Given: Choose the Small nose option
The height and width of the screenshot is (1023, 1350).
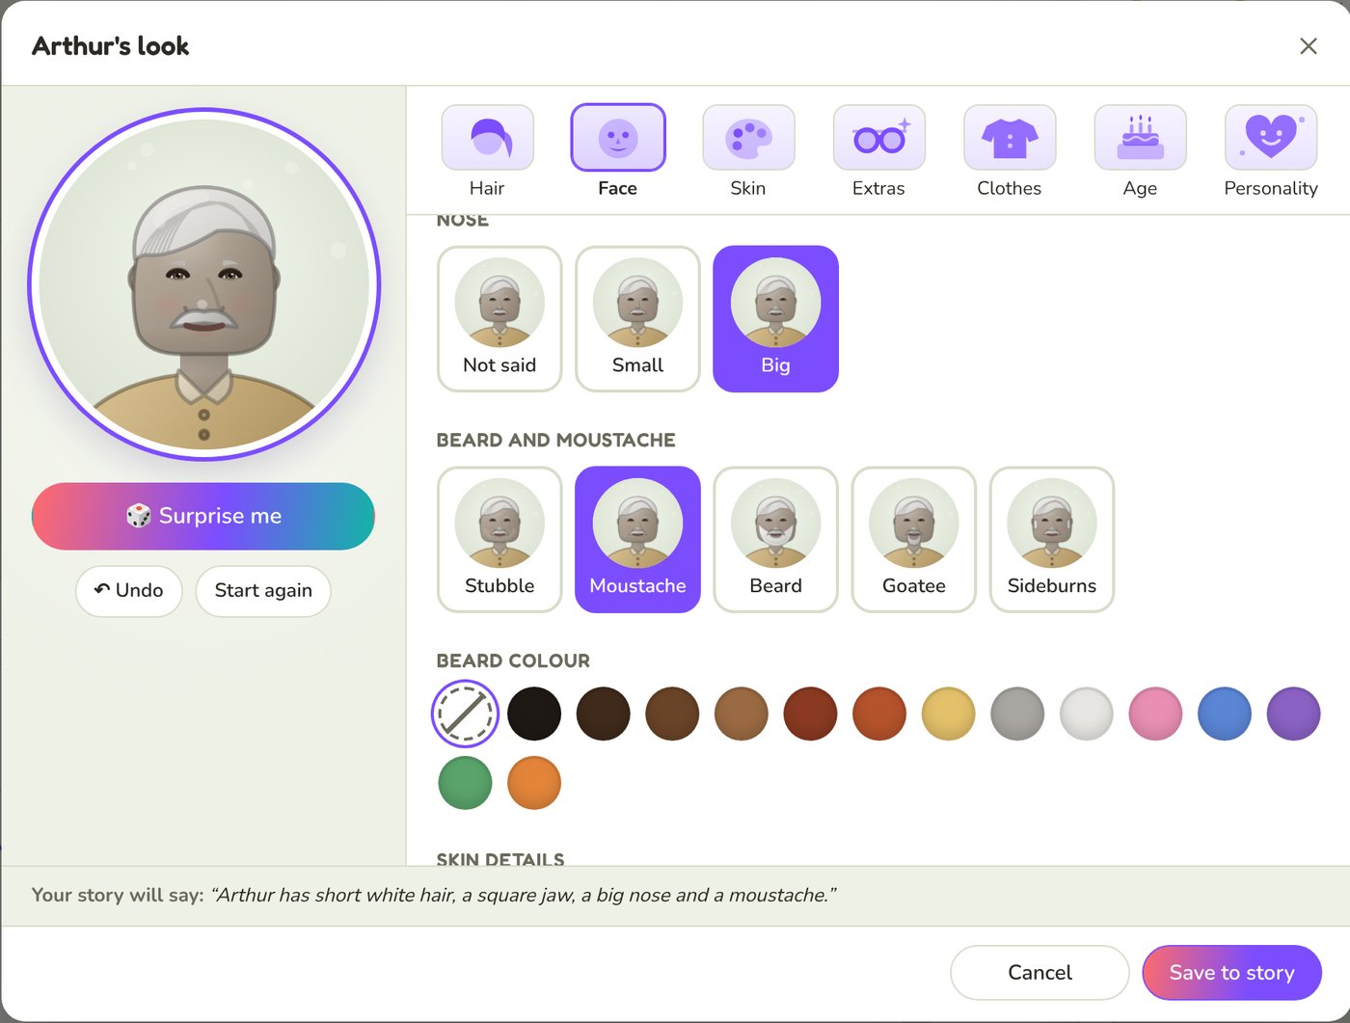Looking at the screenshot, I should pos(637,319).
